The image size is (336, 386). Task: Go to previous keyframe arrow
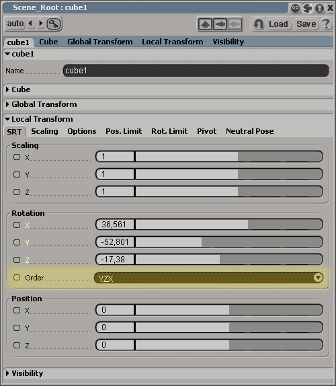point(30,24)
